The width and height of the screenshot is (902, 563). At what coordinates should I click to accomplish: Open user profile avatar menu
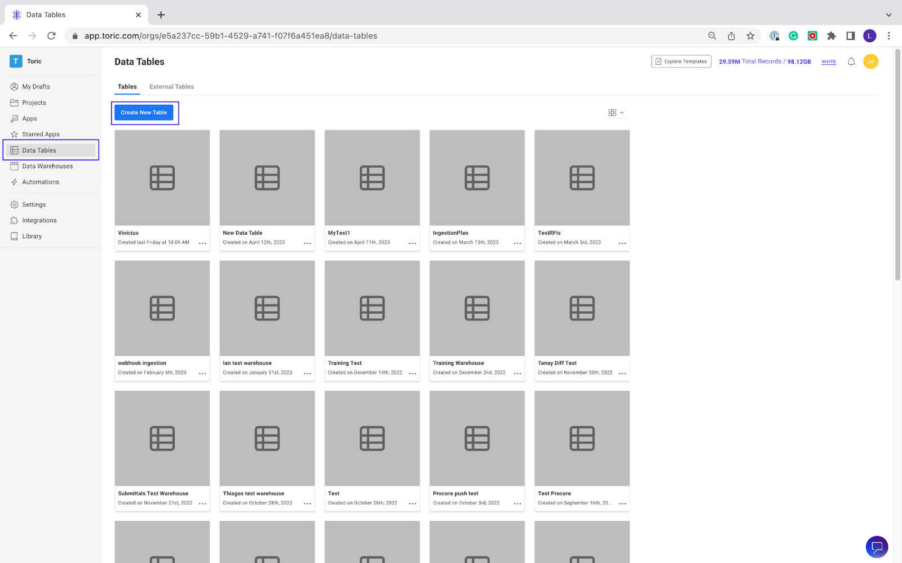point(870,61)
